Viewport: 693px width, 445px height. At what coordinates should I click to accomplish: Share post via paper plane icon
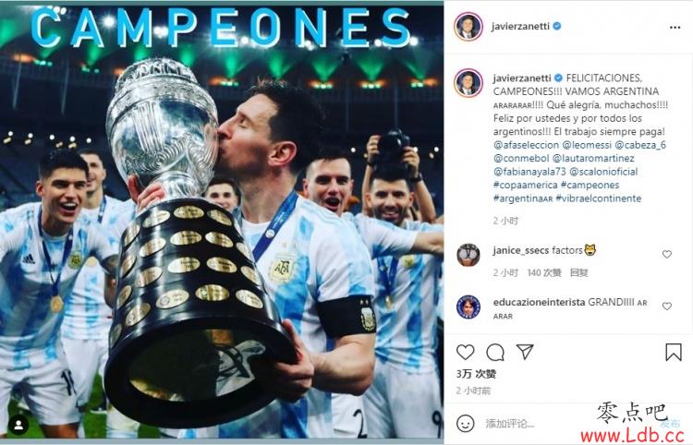pos(525,352)
